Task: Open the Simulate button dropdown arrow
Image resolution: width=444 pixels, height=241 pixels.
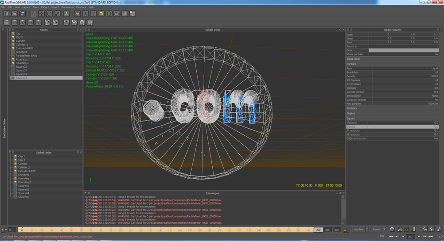Action: coord(367,230)
